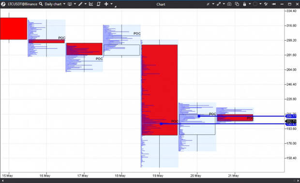Image resolution: width=300 pixels, height=183 pixels.
Task: Click the LTCUSDT@Binance instrument label
Action: pos(22,4)
